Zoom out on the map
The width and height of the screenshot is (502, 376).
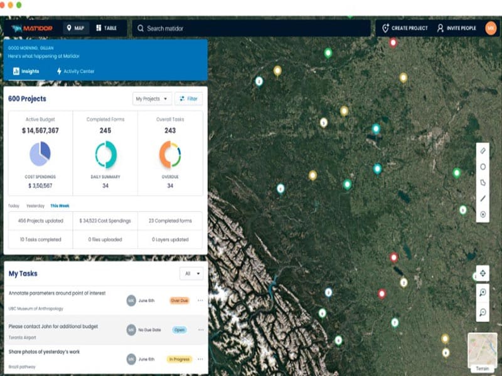pyautogui.click(x=482, y=312)
